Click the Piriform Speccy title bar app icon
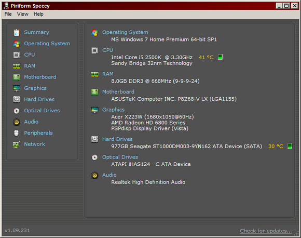This screenshot has width=301, height=238. 6,6
